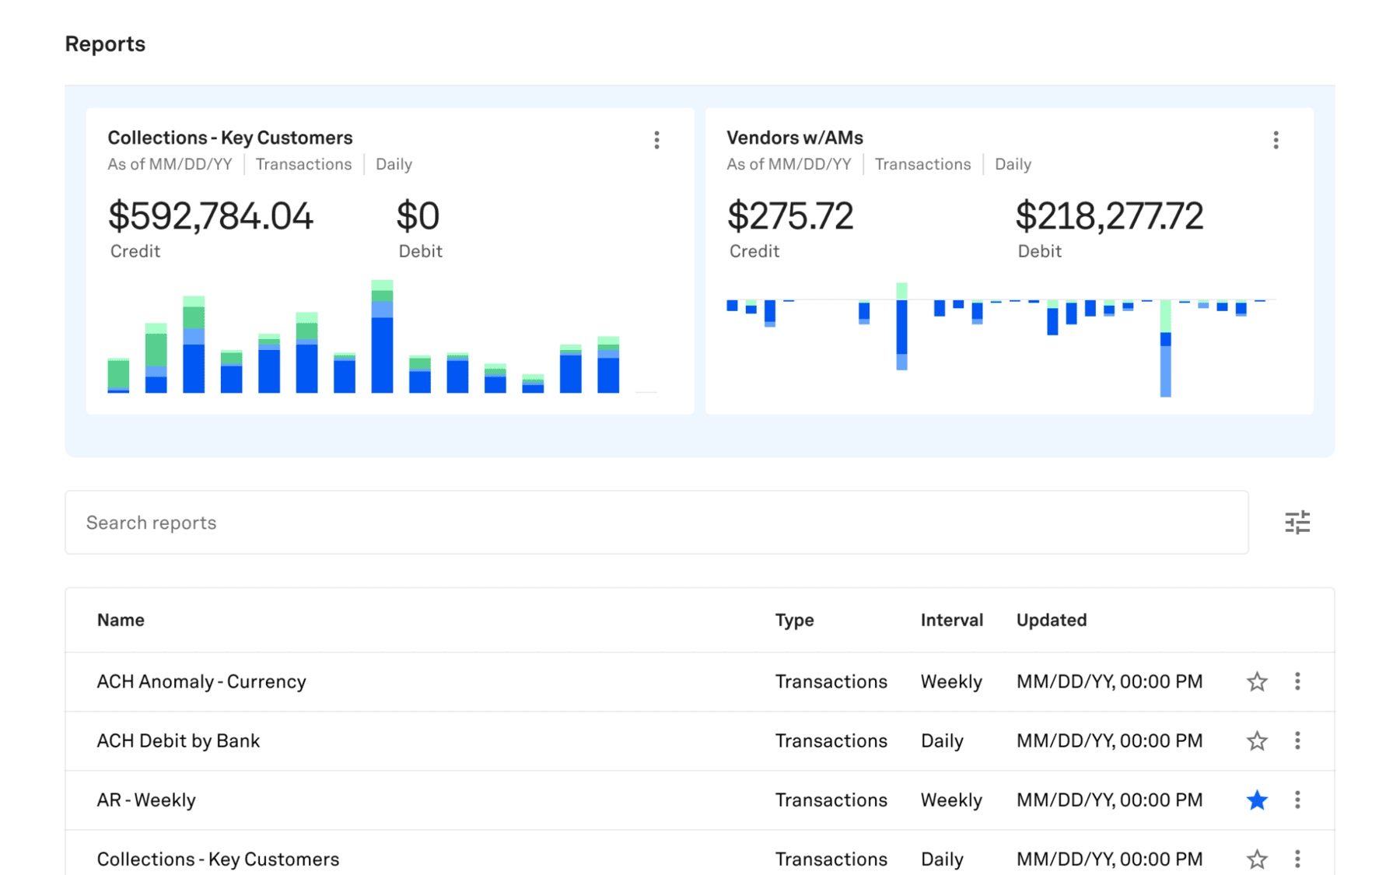
Task: Star the ACH Anomaly - Currency report
Action: [x=1257, y=681]
